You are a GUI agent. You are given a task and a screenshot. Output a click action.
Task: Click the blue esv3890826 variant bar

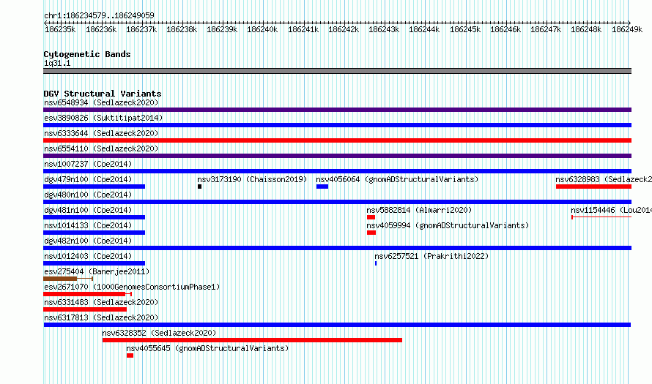coord(337,125)
